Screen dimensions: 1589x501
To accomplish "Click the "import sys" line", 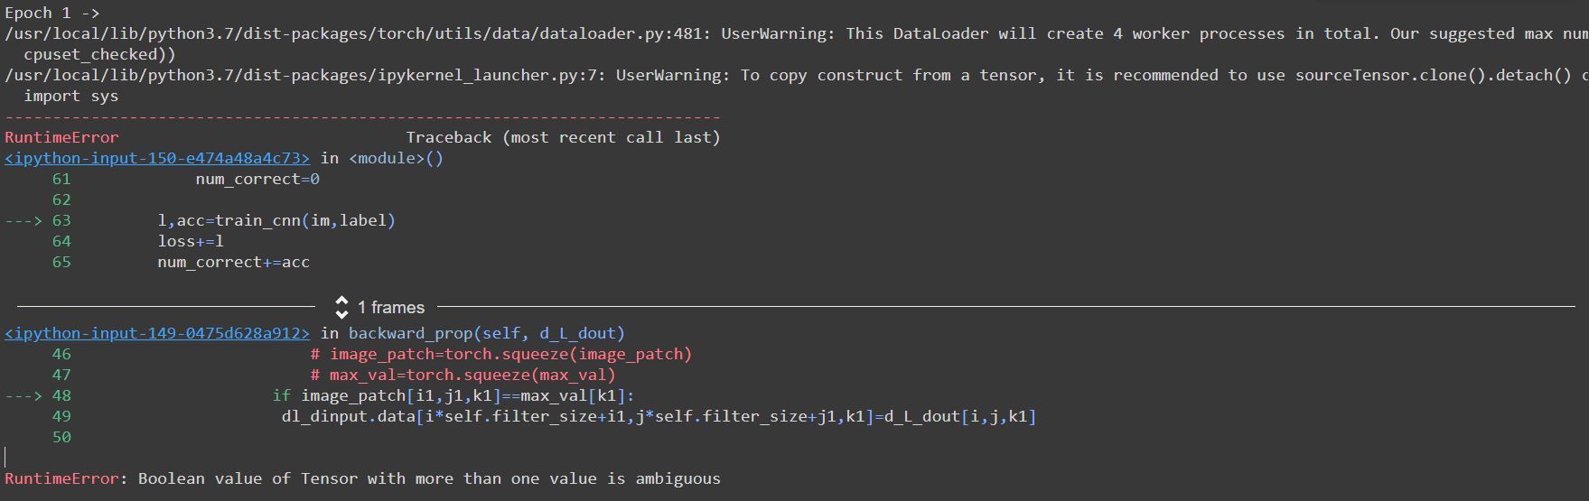I will tap(70, 96).
